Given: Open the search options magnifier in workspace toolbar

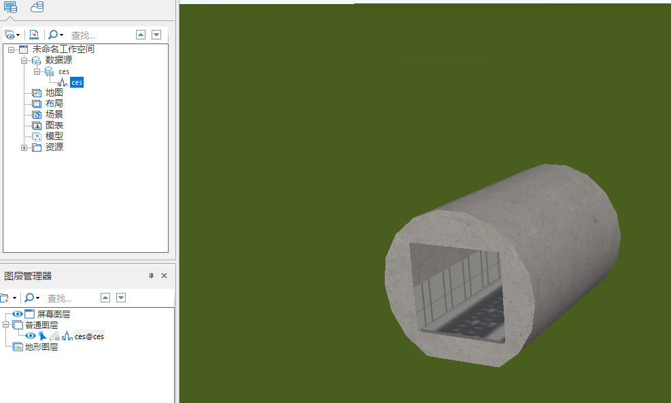Looking at the screenshot, I should click(x=56, y=35).
